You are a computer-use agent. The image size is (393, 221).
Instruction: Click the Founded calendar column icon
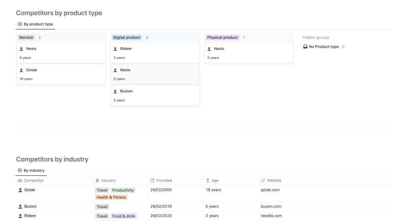point(153,181)
